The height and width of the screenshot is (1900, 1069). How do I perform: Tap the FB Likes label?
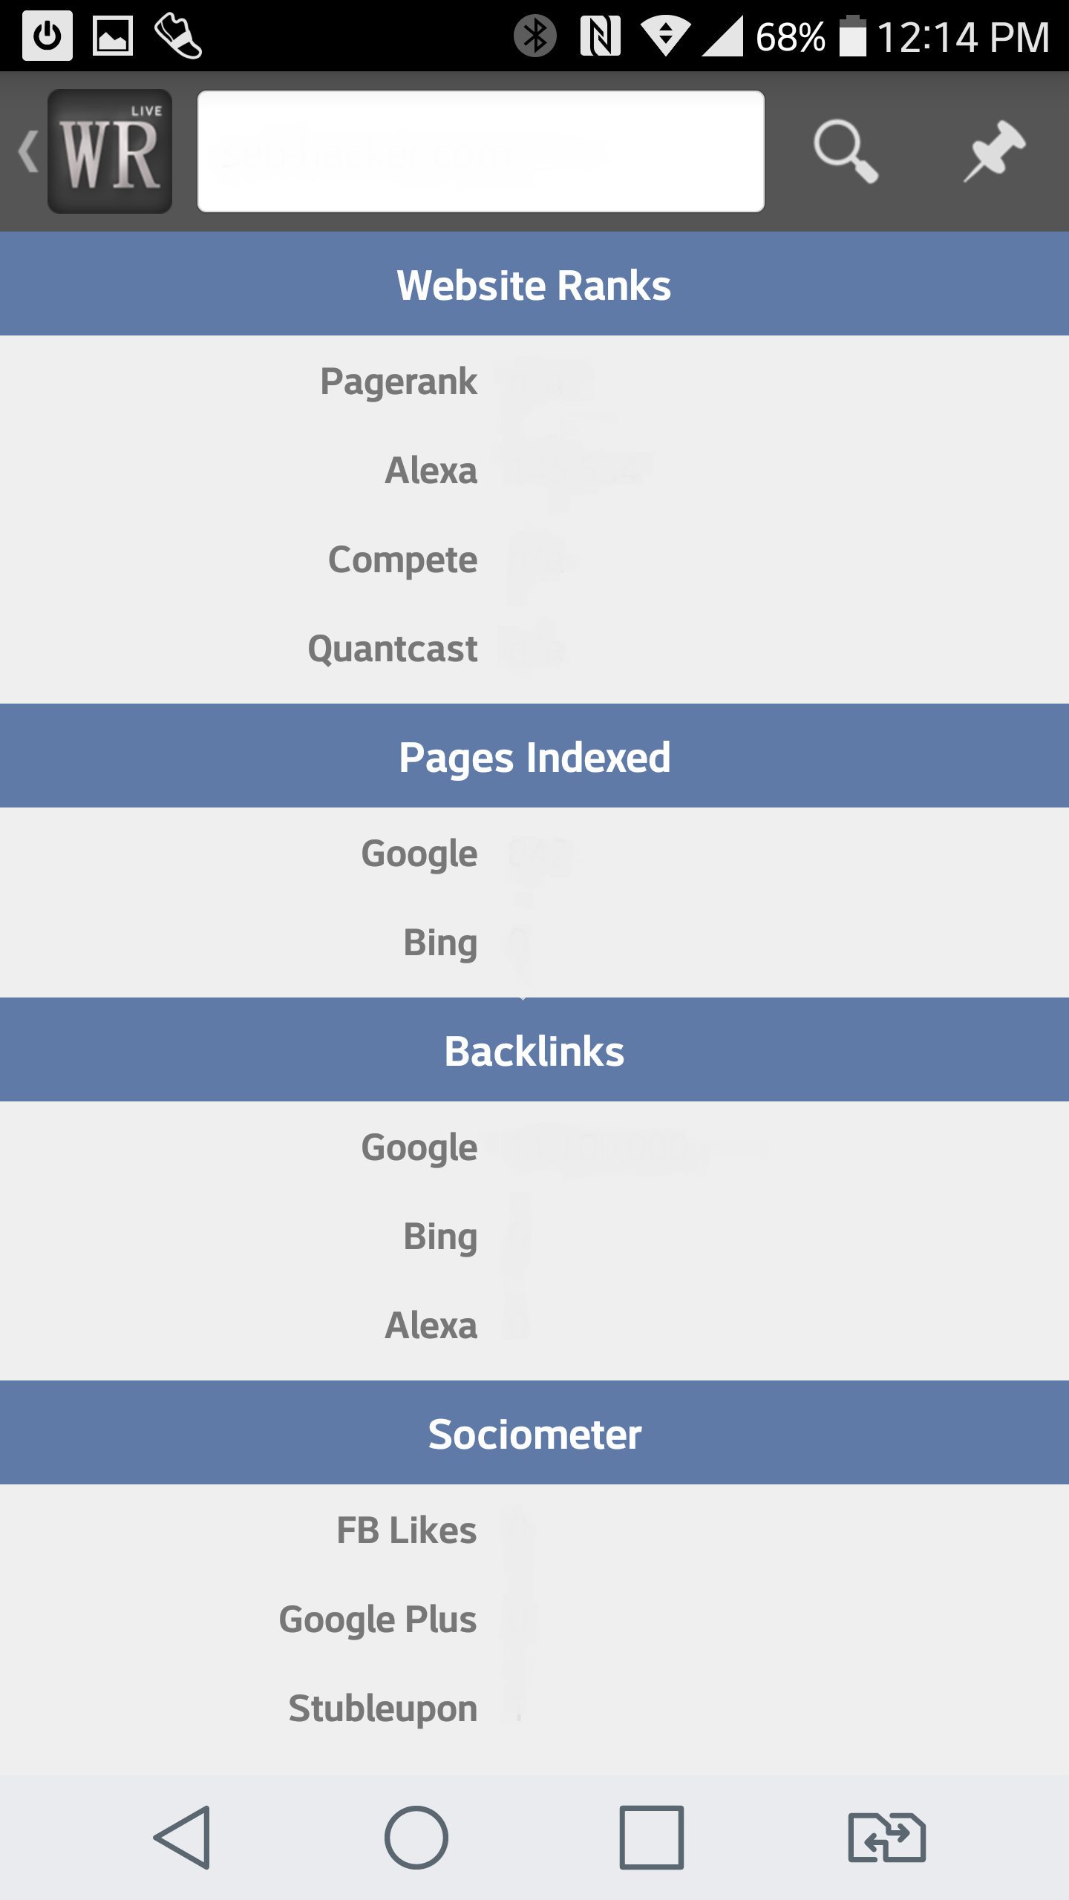[406, 1530]
